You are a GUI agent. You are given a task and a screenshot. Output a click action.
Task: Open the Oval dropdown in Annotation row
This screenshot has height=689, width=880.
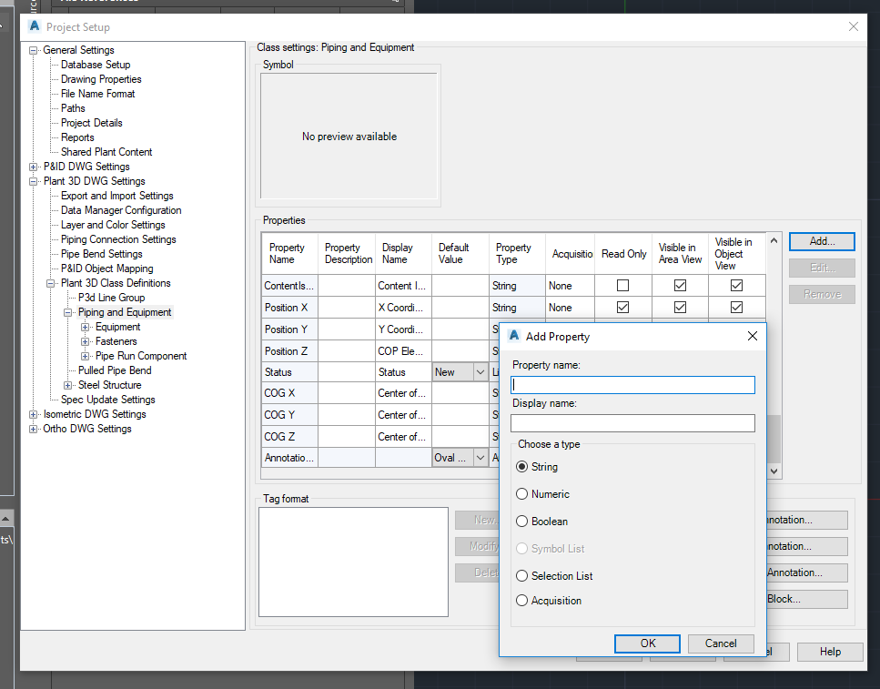tap(480, 458)
